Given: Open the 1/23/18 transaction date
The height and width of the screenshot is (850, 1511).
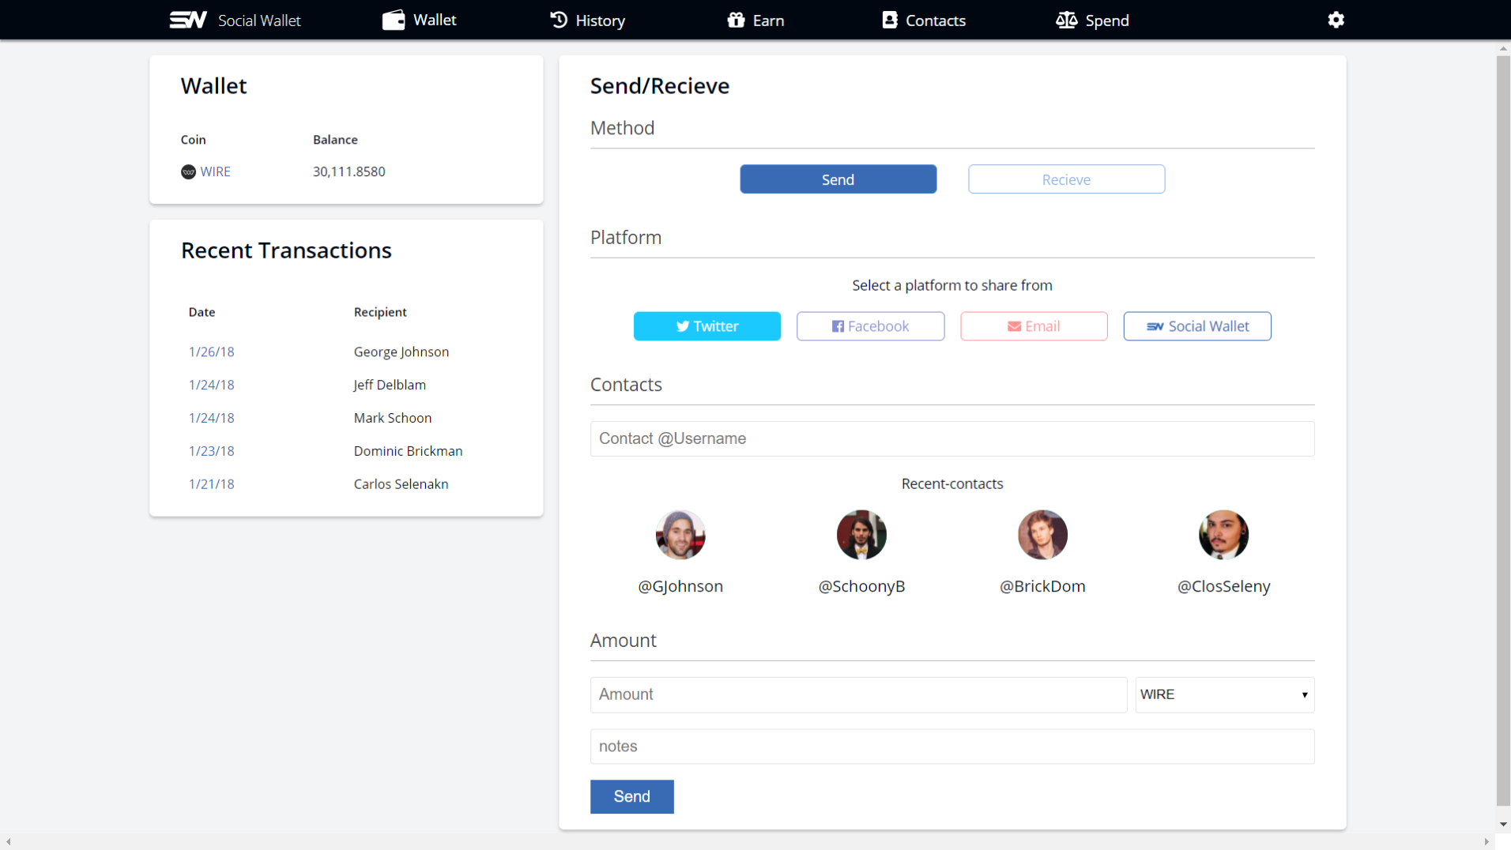Looking at the screenshot, I should click(x=211, y=451).
